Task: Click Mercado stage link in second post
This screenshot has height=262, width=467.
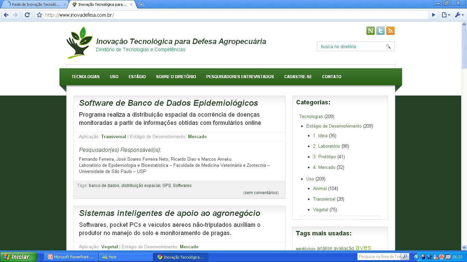Action: (189, 247)
